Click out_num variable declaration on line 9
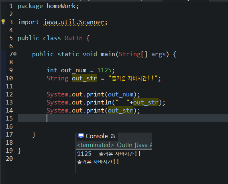The width and height of the screenshot is (228, 184). pyautogui.click(x=73, y=70)
